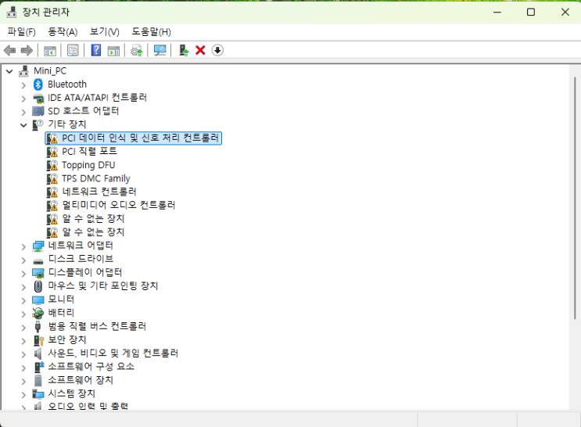Select PCI 데이터 인식 및 신호 처리 컨트롤러
Screen dimensions: 581x427
(141, 138)
